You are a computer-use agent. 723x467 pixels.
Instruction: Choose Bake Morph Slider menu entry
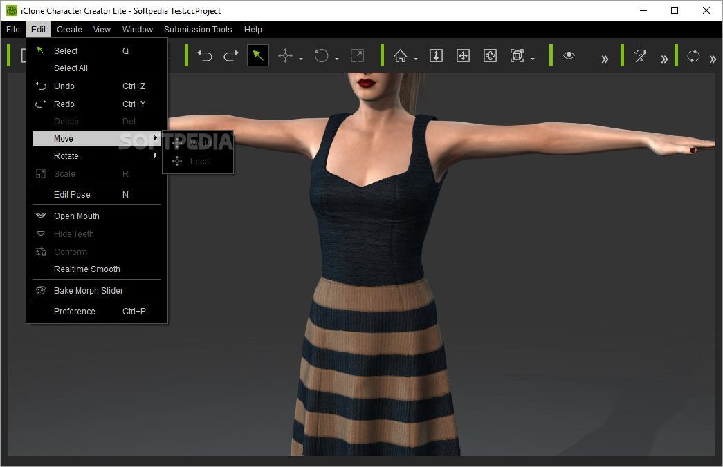coord(97,291)
